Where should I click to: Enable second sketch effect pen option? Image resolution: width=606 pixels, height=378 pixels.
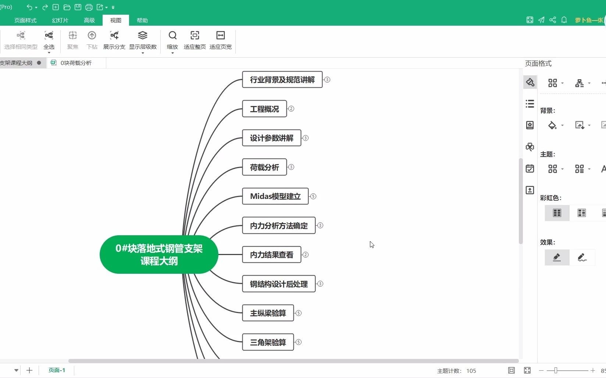pyautogui.click(x=582, y=257)
